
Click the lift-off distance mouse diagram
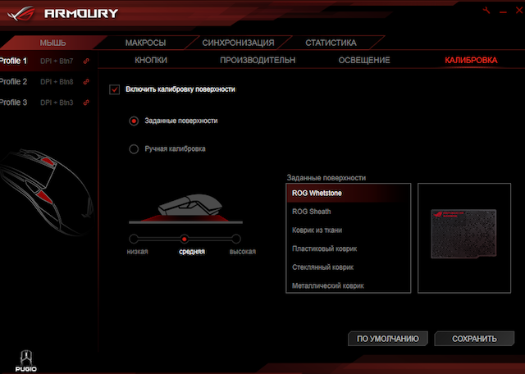[x=186, y=208]
